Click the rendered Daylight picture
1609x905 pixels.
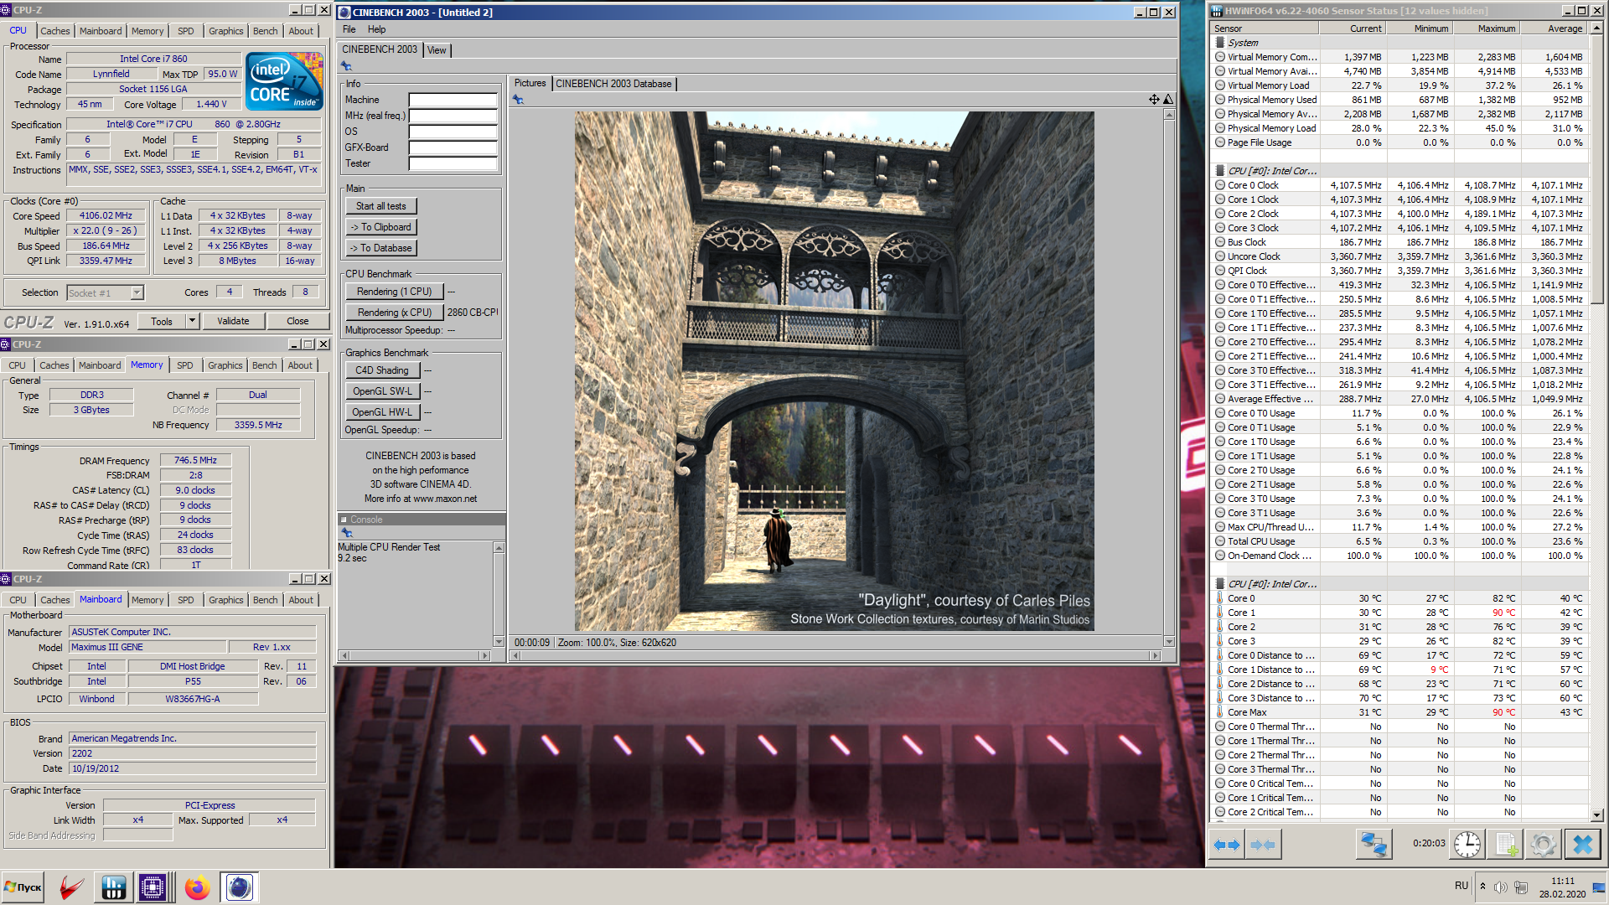click(834, 371)
